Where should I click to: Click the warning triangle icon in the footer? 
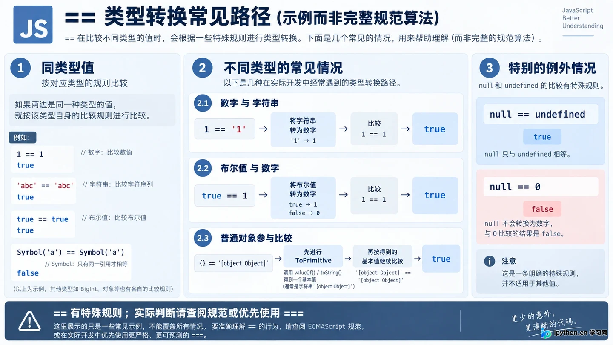coord(29,321)
